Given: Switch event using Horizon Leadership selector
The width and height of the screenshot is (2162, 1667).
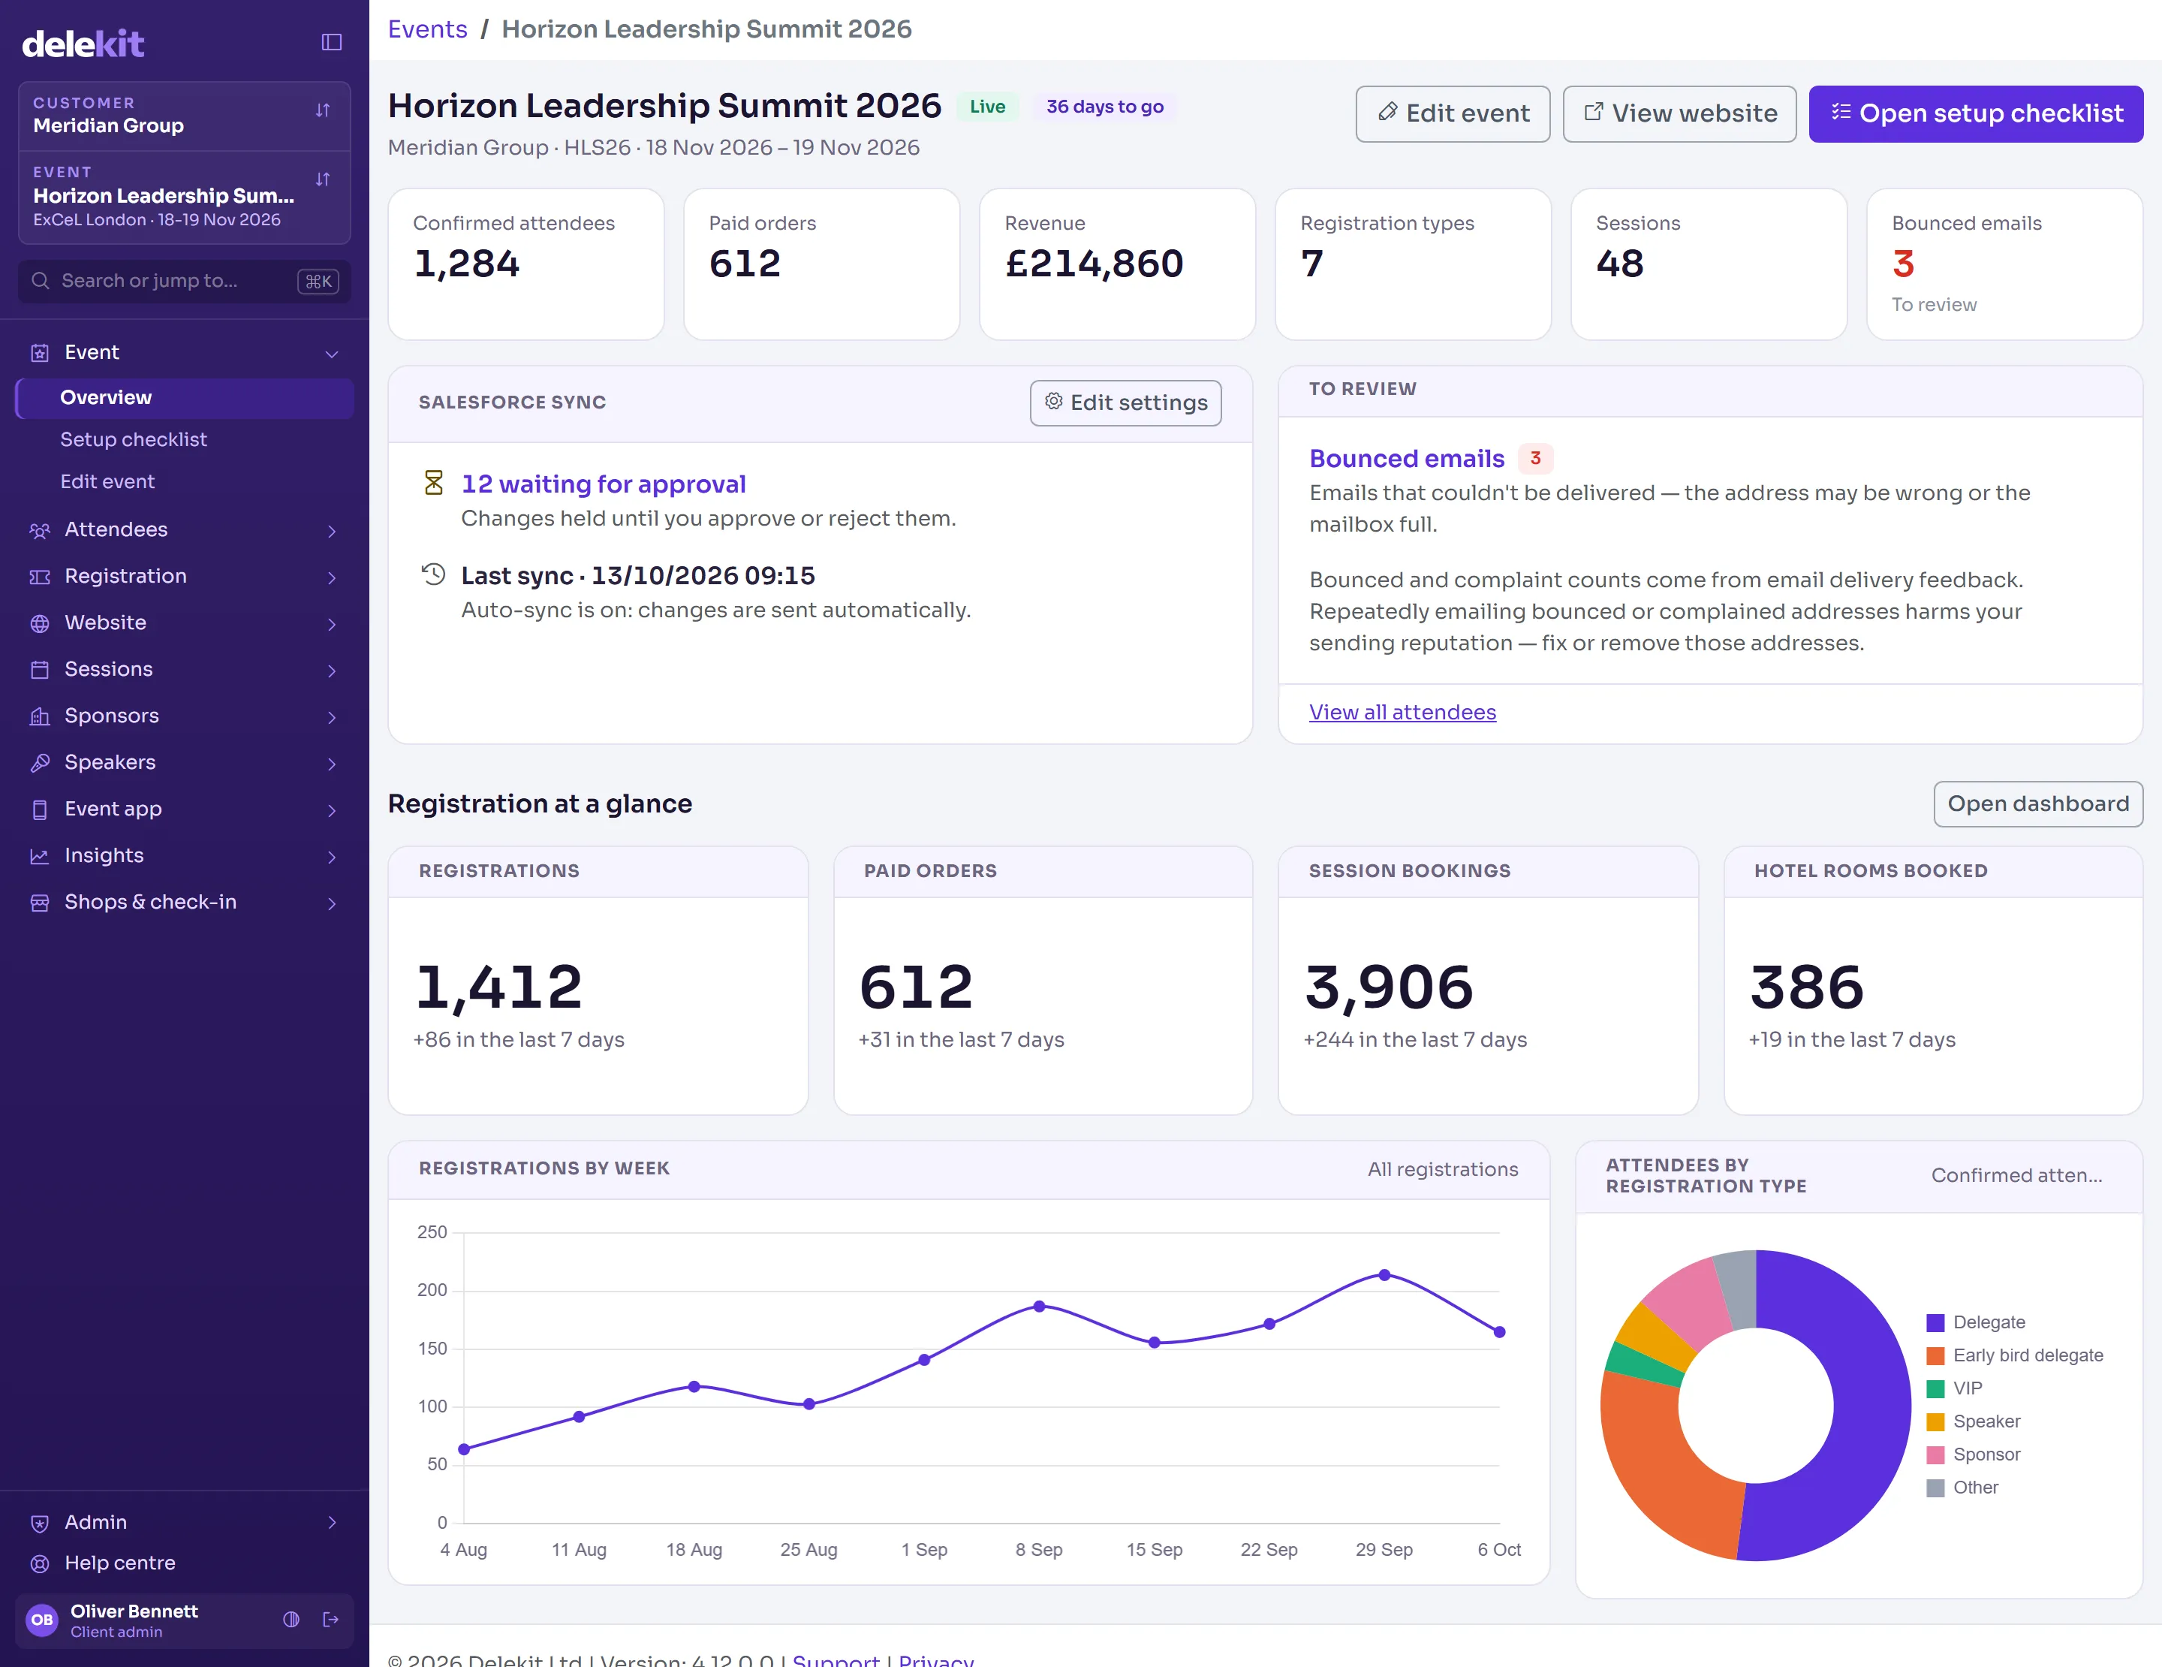Looking at the screenshot, I should (184, 197).
